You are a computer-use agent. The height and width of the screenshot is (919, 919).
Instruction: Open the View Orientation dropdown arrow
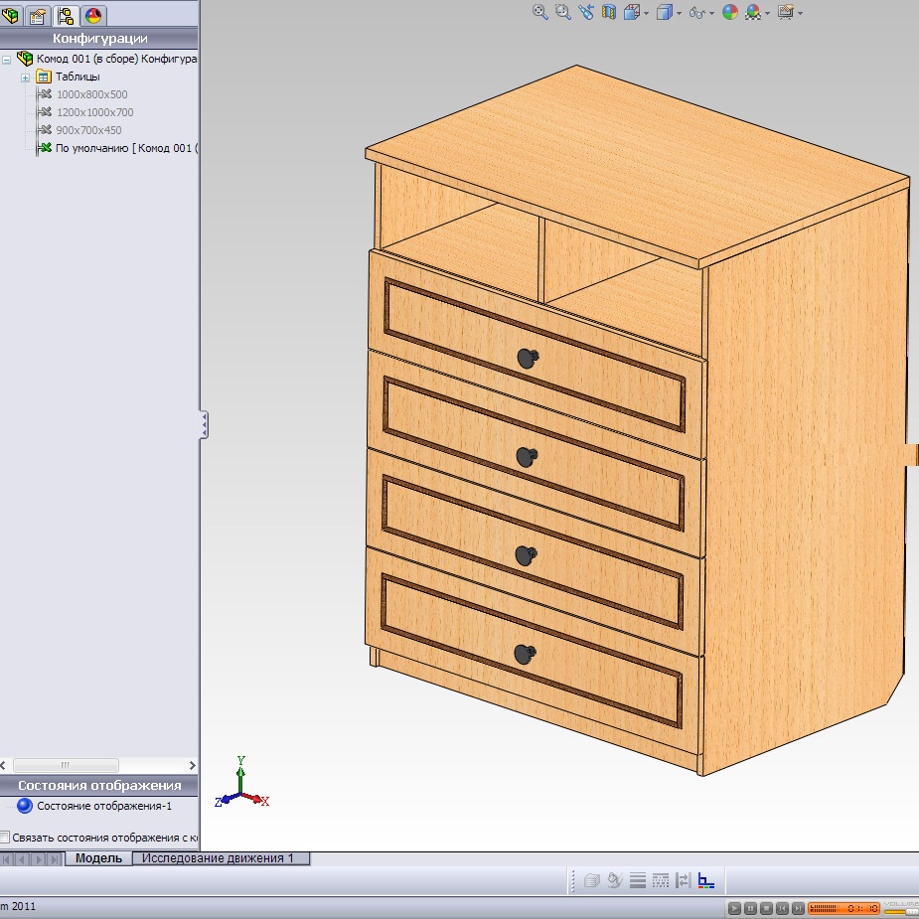[646, 14]
